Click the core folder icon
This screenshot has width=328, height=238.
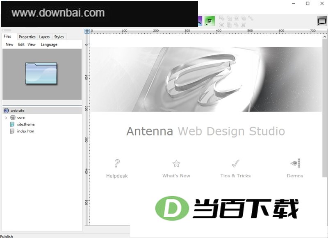coord(13,118)
